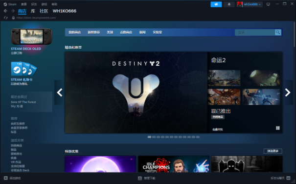296x184 pixels.
Task: Open the notifications bell icon
Action: click(229, 4)
